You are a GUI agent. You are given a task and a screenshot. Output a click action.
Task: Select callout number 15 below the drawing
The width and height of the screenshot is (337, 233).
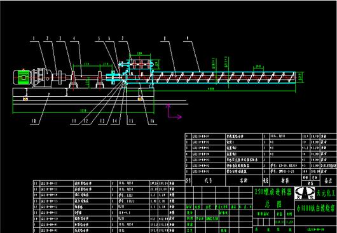coord(131,121)
